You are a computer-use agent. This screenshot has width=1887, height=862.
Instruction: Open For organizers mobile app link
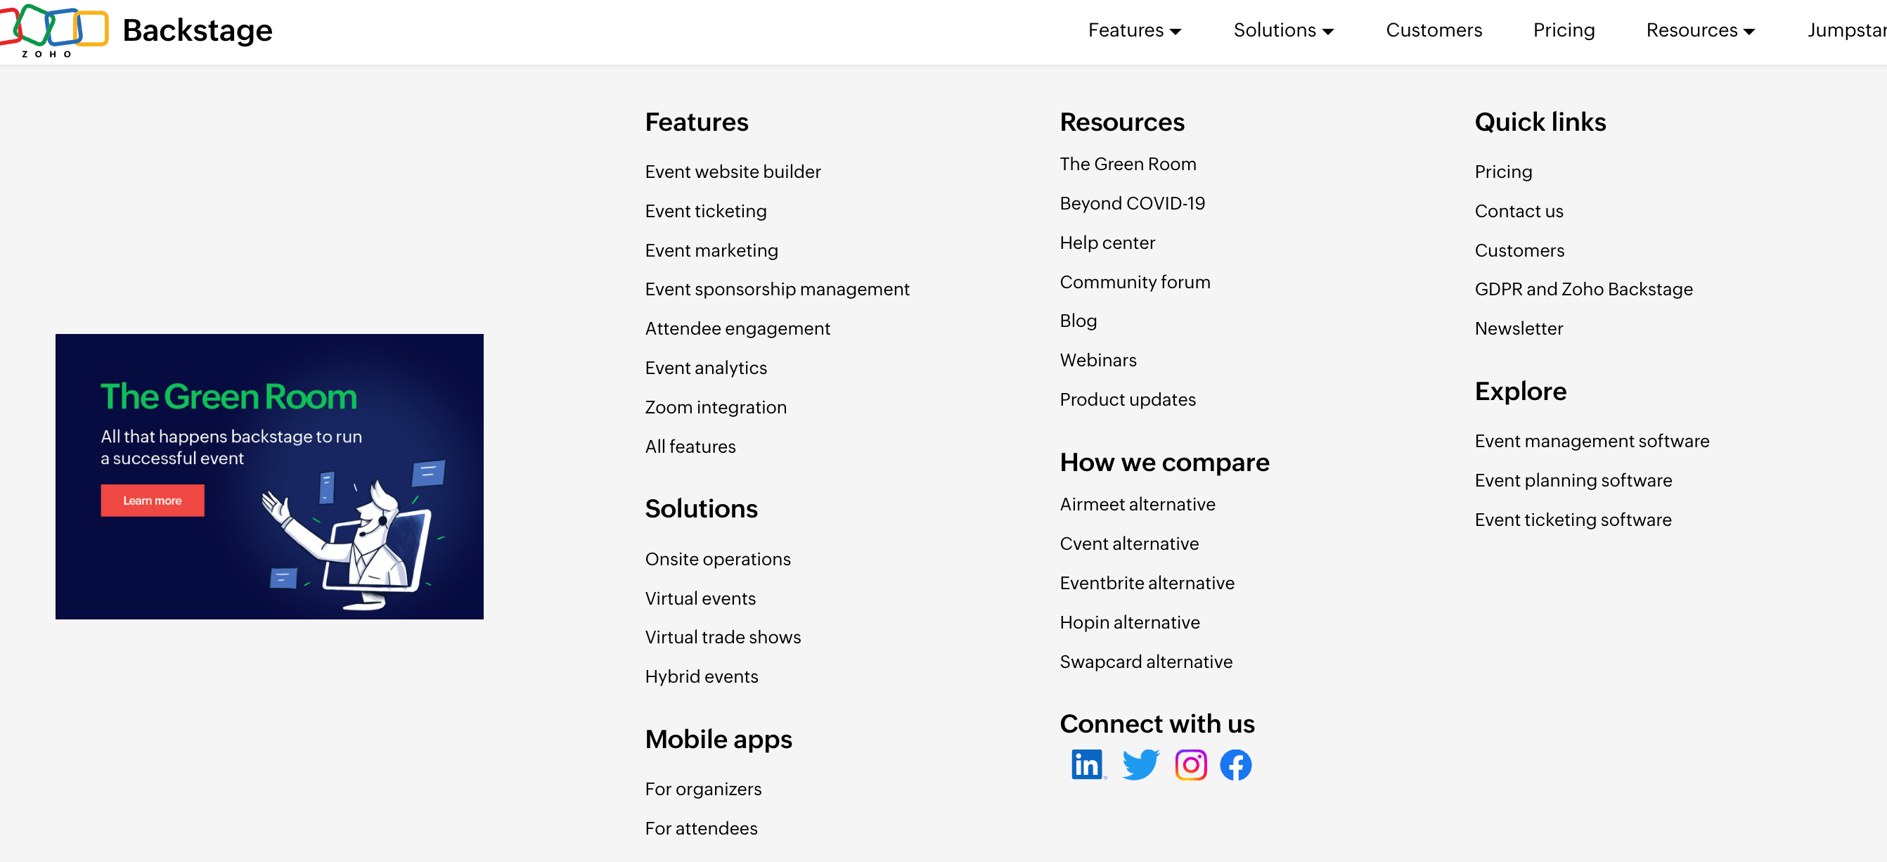tap(703, 789)
